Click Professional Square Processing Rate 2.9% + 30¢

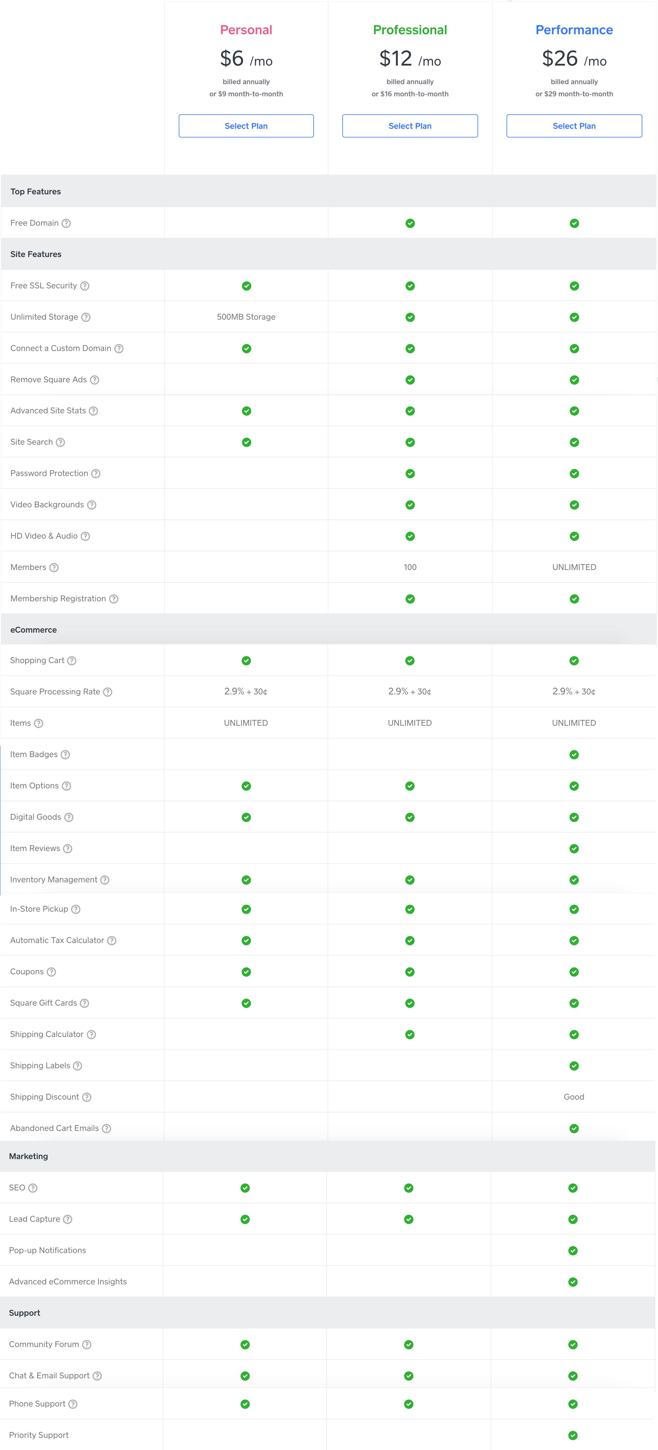point(410,692)
